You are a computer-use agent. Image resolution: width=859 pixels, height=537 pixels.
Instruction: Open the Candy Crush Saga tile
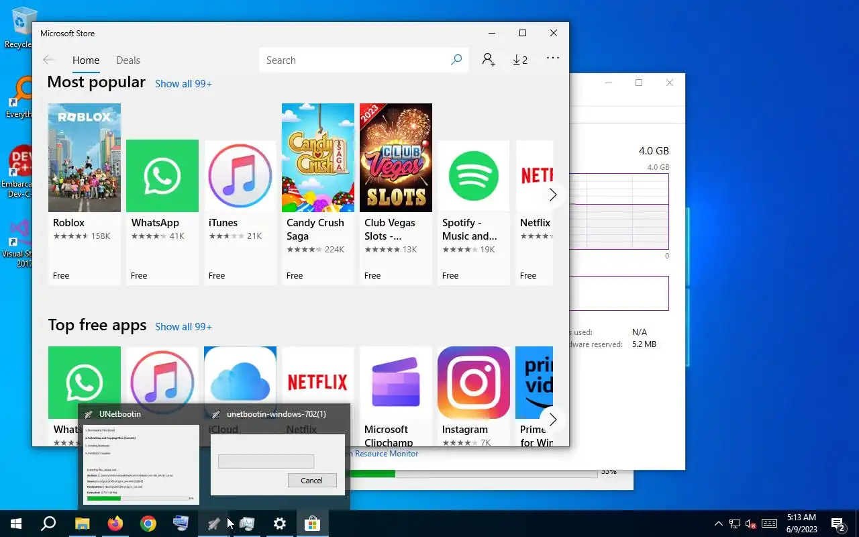pyautogui.click(x=318, y=194)
